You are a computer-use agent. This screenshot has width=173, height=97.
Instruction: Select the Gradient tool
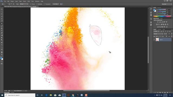pos(2,35)
